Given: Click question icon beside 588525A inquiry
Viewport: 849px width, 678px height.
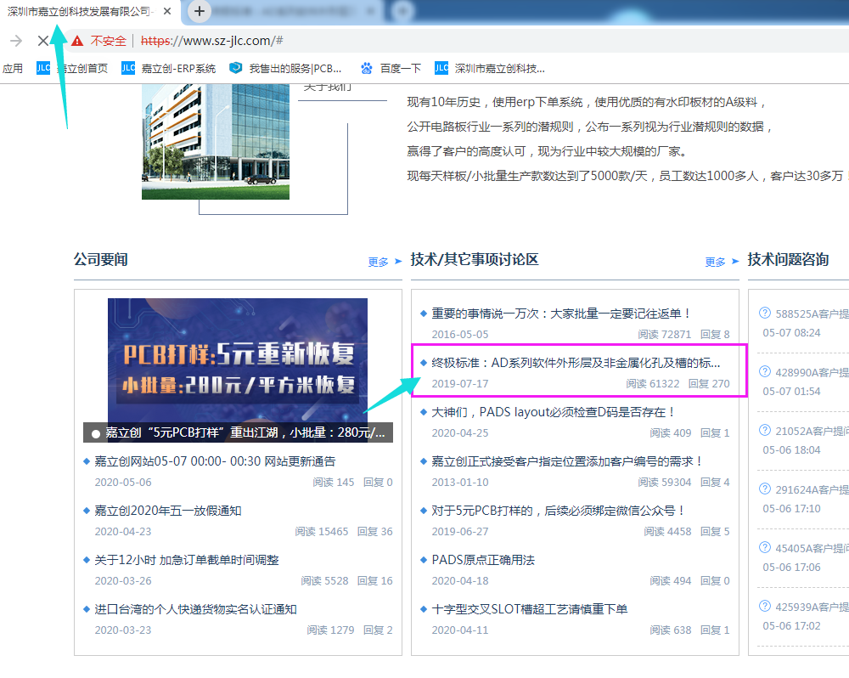Looking at the screenshot, I should (765, 313).
